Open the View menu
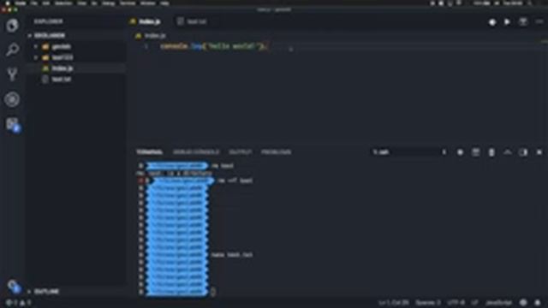548x308 pixels. pyautogui.click(x=82, y=3)
